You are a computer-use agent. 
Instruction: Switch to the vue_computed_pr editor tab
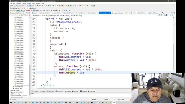[x=117, y=13]
